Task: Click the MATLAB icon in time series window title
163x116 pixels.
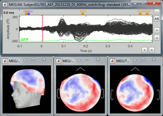Action: pos(5,5)
